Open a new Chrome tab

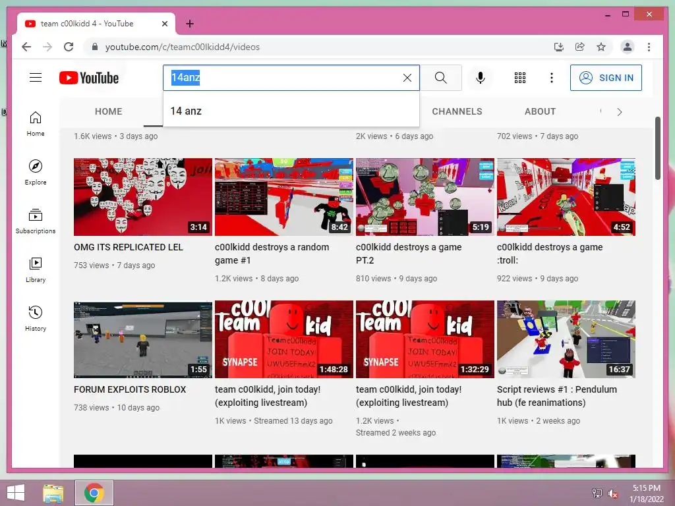point(190,24)
